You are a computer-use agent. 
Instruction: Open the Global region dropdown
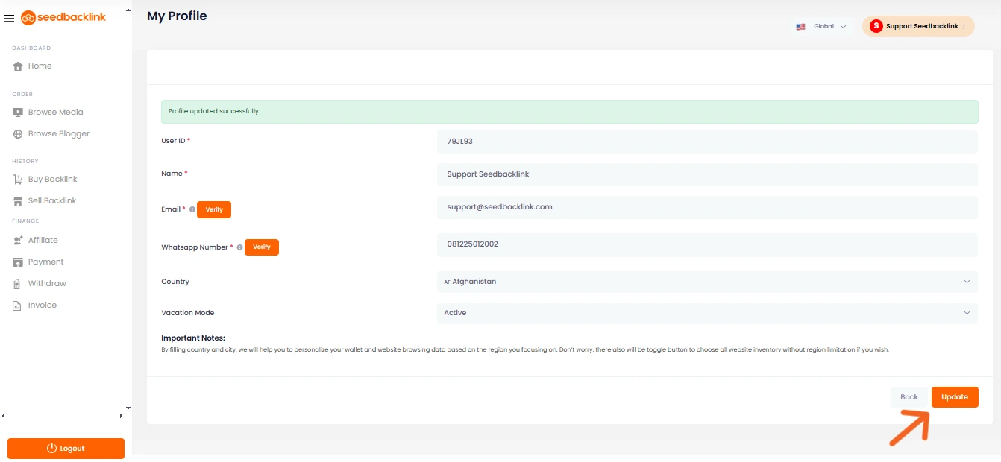(822, 27)
